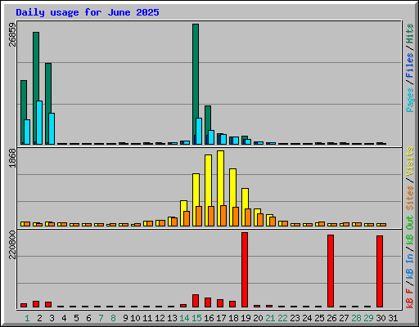This screenshot has width=419, height=327.
Task: Click the day 7 axis label
Action: point(101,318)
